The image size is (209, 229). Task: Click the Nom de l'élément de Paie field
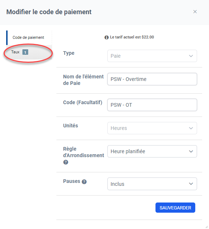(152, 79)
